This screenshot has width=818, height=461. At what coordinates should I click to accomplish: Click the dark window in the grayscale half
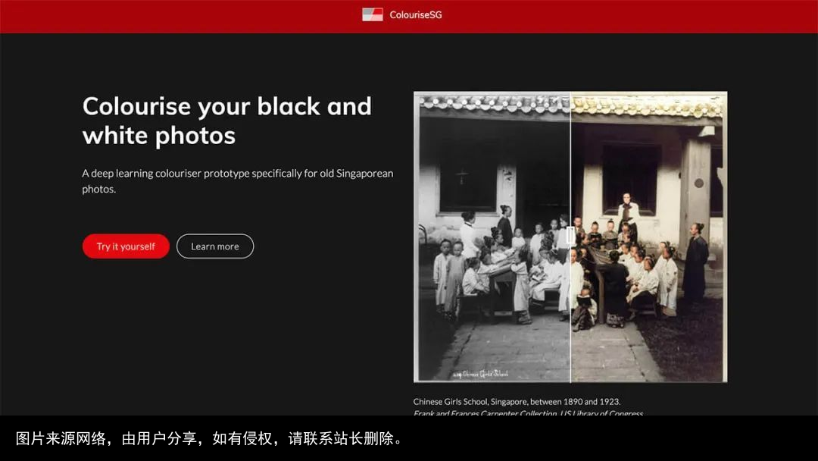point(467,178)
